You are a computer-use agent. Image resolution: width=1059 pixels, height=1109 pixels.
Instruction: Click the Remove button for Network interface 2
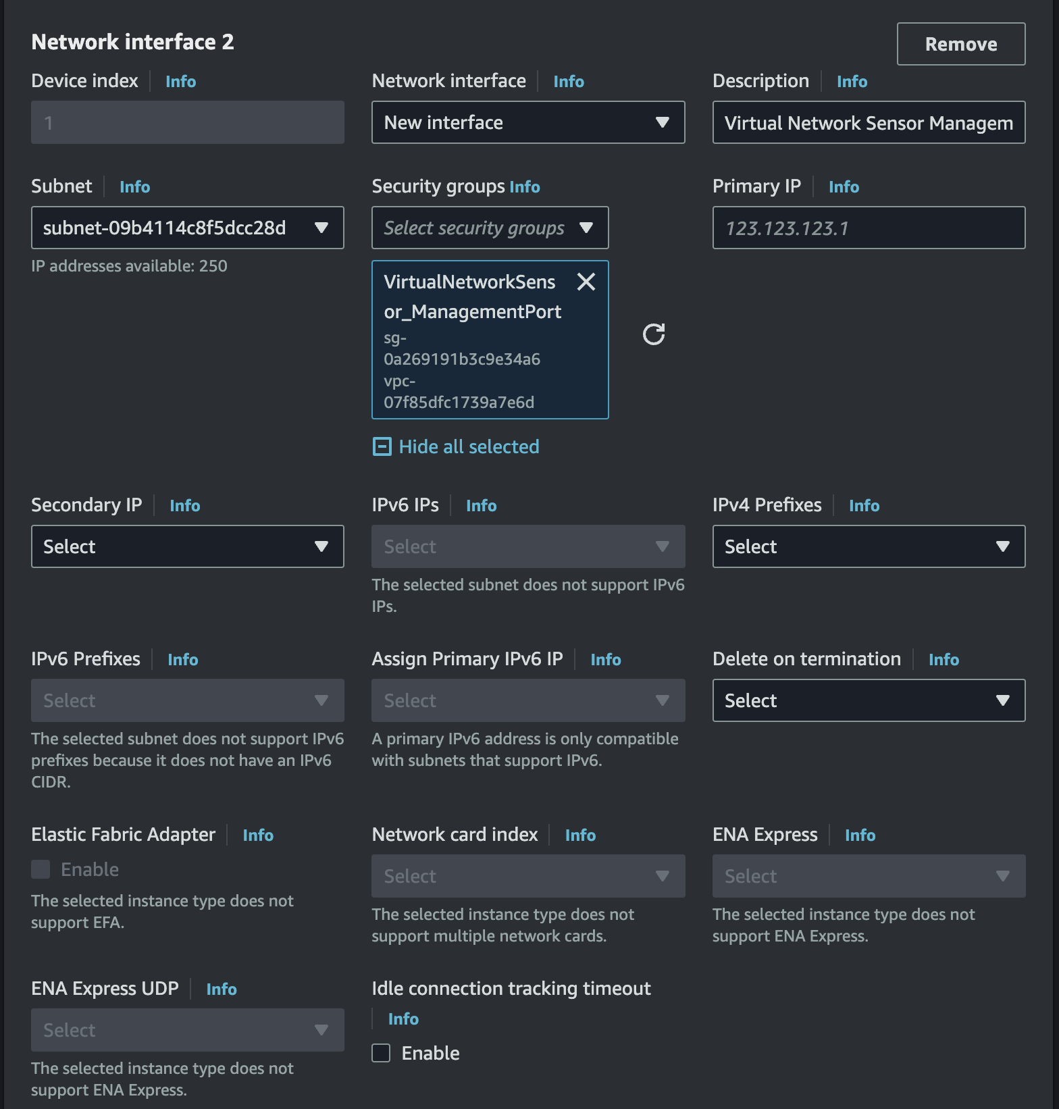pyautogui.click(x=961, y=44)
